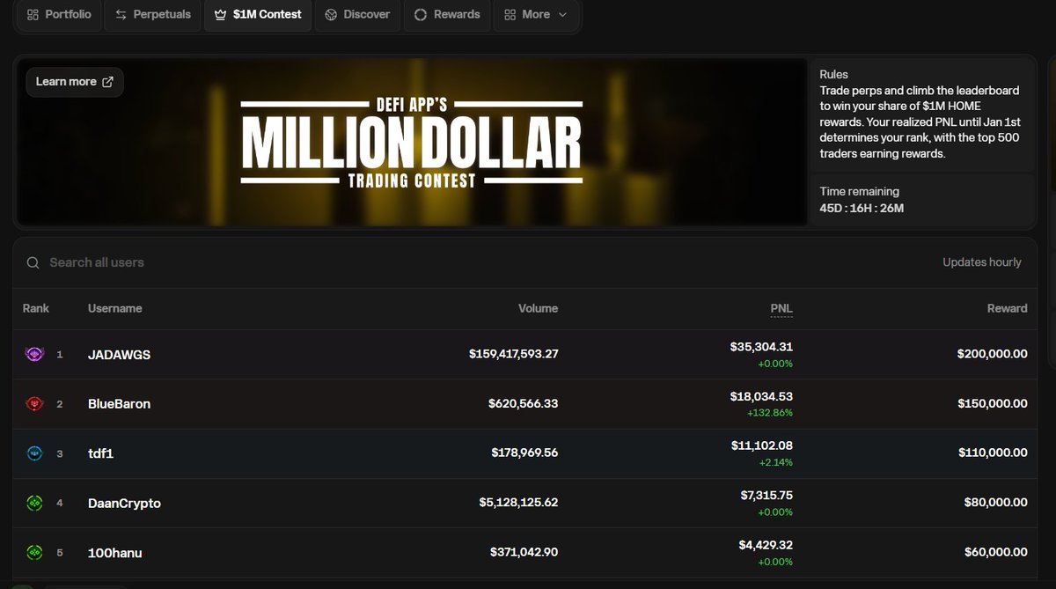Viewport: 1056px width, 589px height.
Task: Go to the Discover tab
Action: pos(357,15)
